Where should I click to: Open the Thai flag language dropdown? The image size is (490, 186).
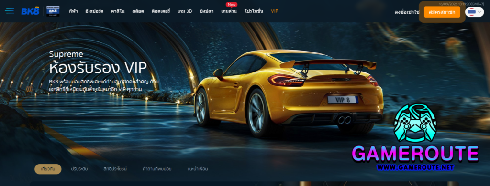click(474, 12)
